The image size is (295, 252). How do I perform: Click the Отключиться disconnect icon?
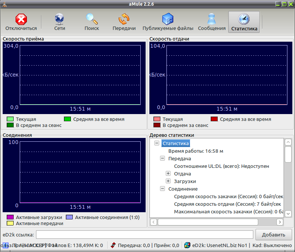point(21,19)
